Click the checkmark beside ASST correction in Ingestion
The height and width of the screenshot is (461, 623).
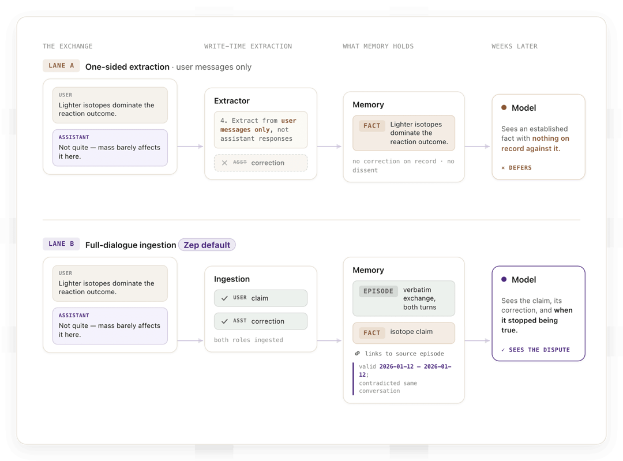[224, 321]
